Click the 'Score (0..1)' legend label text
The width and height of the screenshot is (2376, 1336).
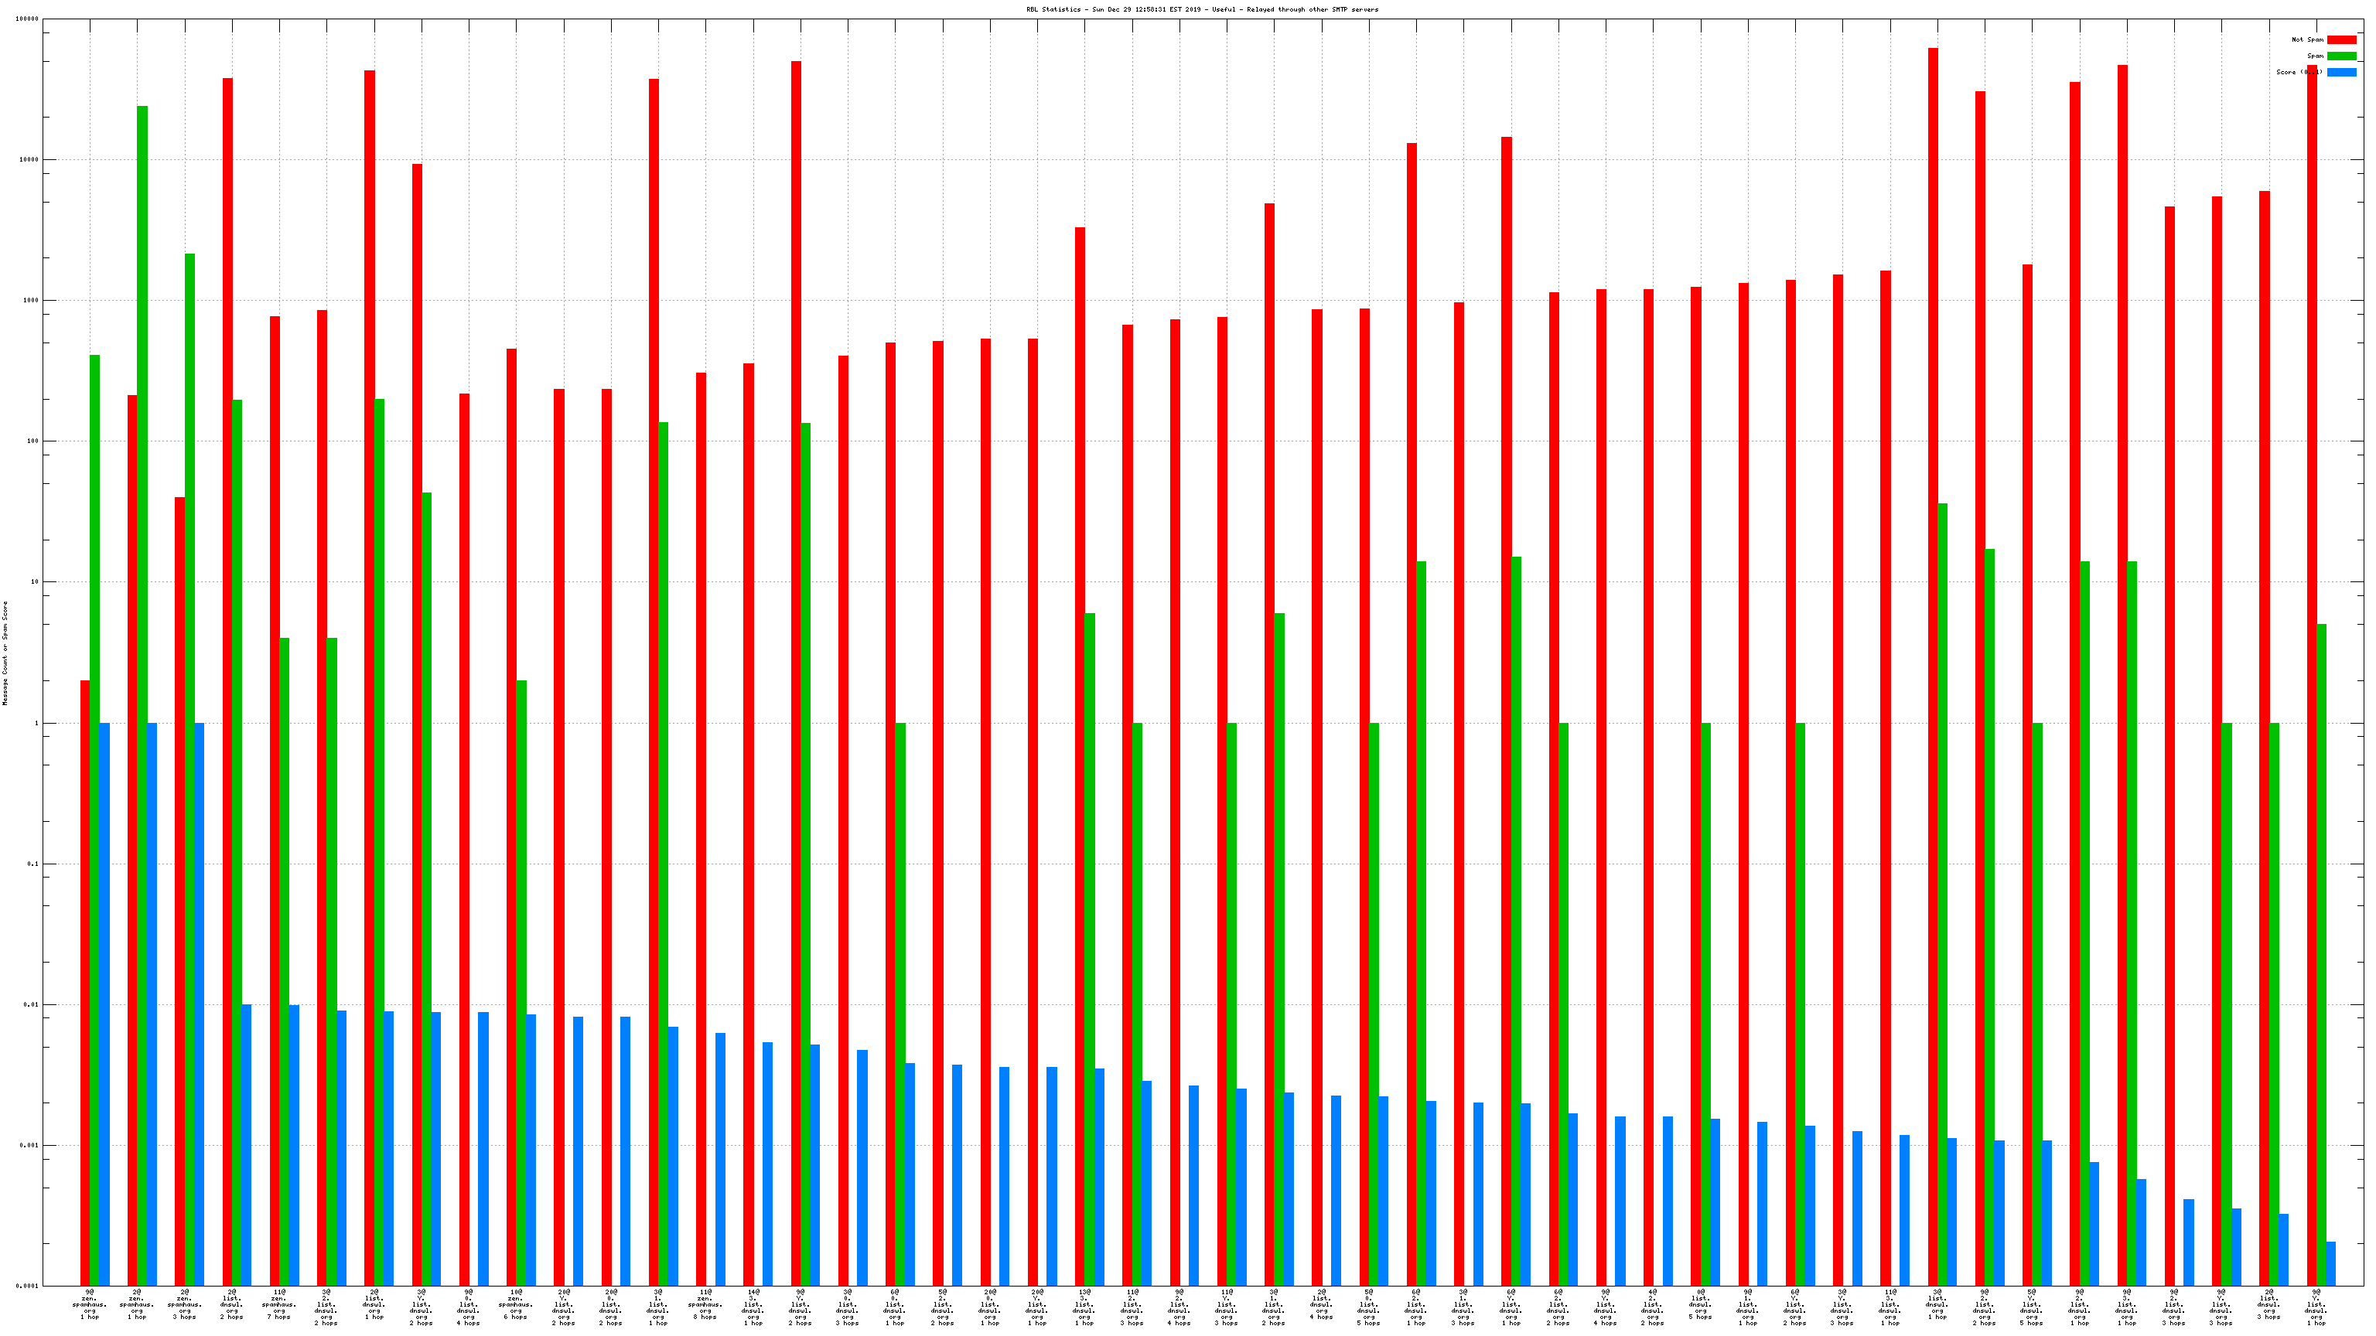(x=2299, y=72)
